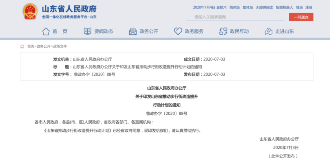Click the centered document number 鲁政办字〔2020〕88号
This screenshot has height=162, width=330.
pyautogui.click(x=167, y=114)
